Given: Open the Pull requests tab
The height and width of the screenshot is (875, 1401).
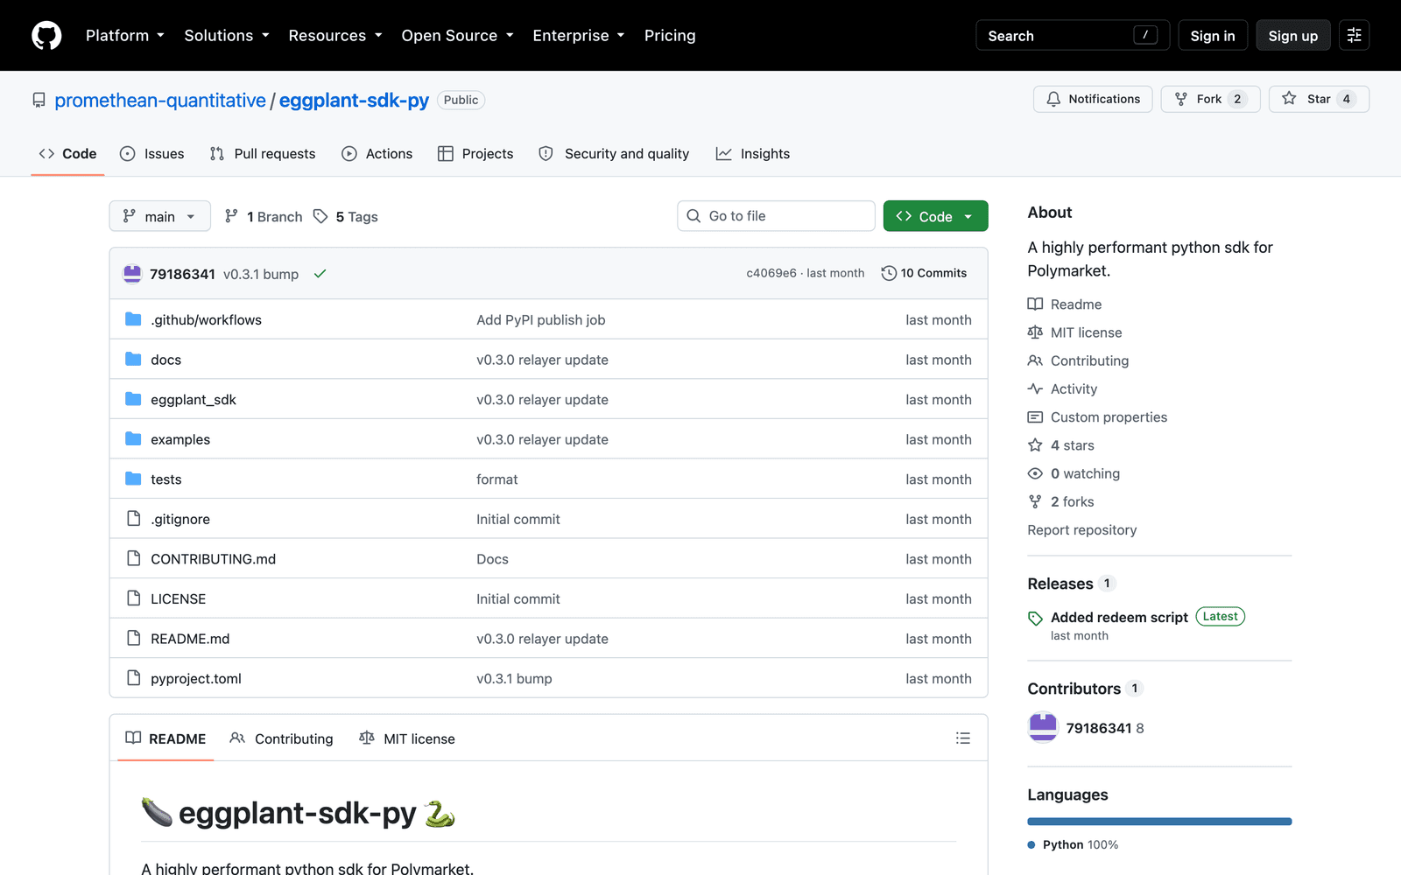Looking at the screenshot, I should pos(263,154).
